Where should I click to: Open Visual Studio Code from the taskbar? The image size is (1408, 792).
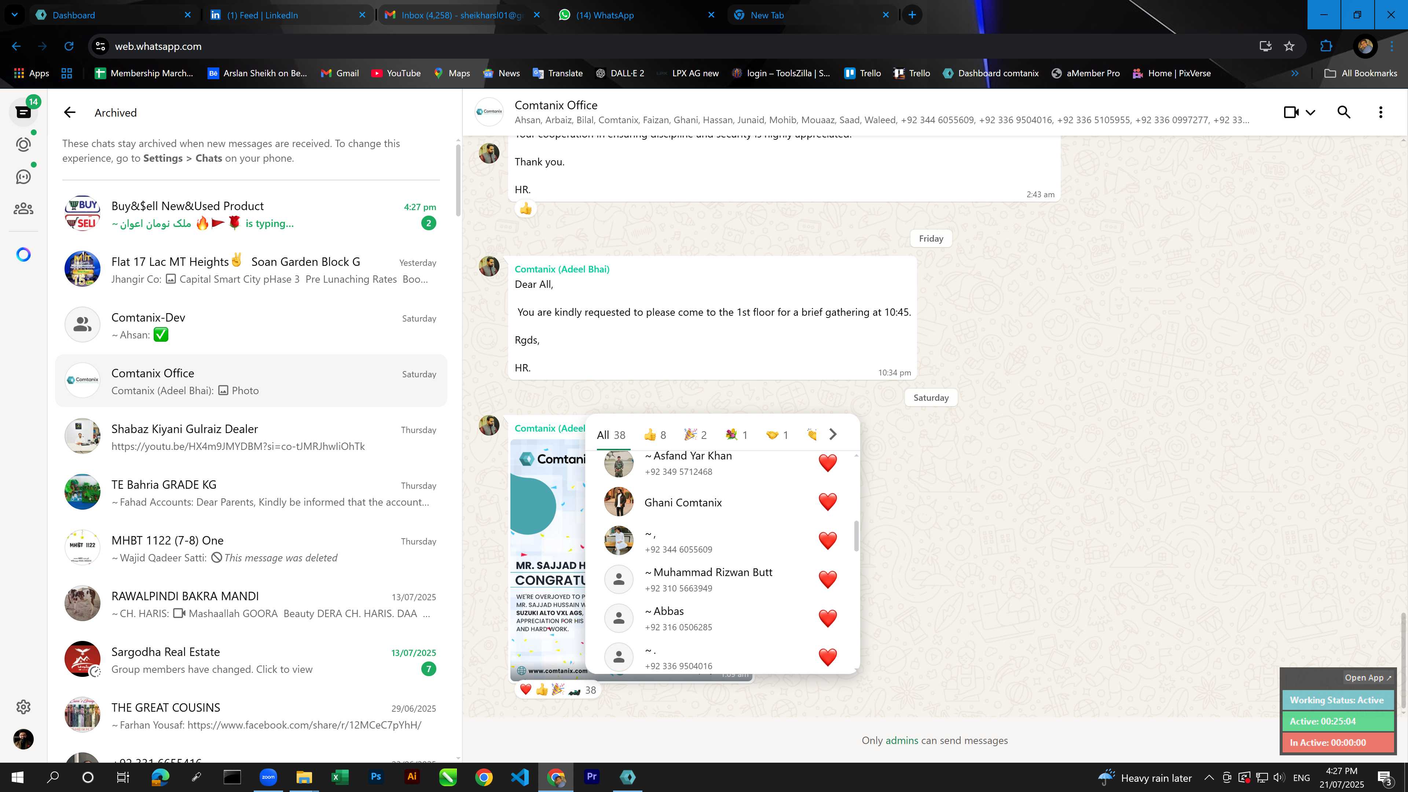click(x=520, y=777)
